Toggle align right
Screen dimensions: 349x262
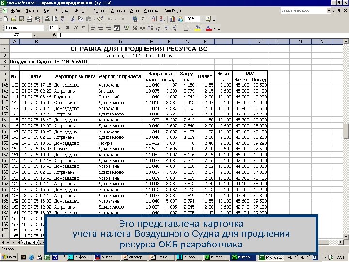(x=109, y=28)
